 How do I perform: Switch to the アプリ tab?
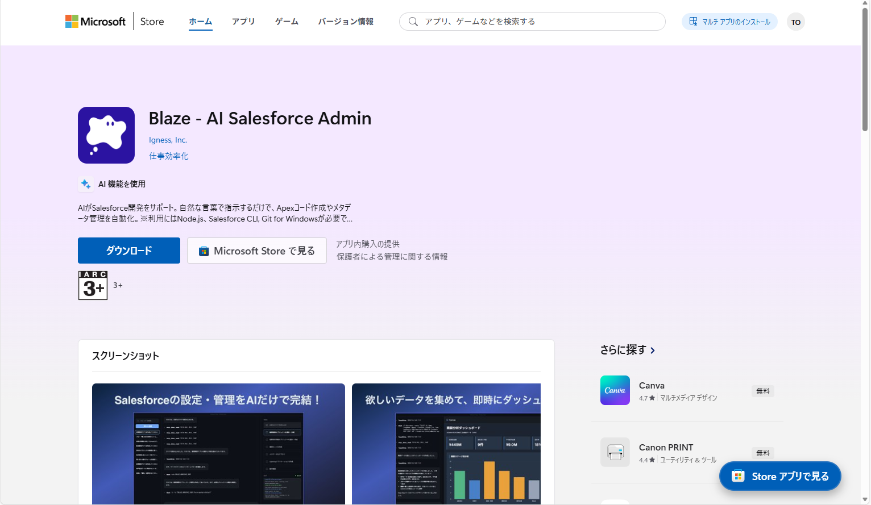(243, 22)
